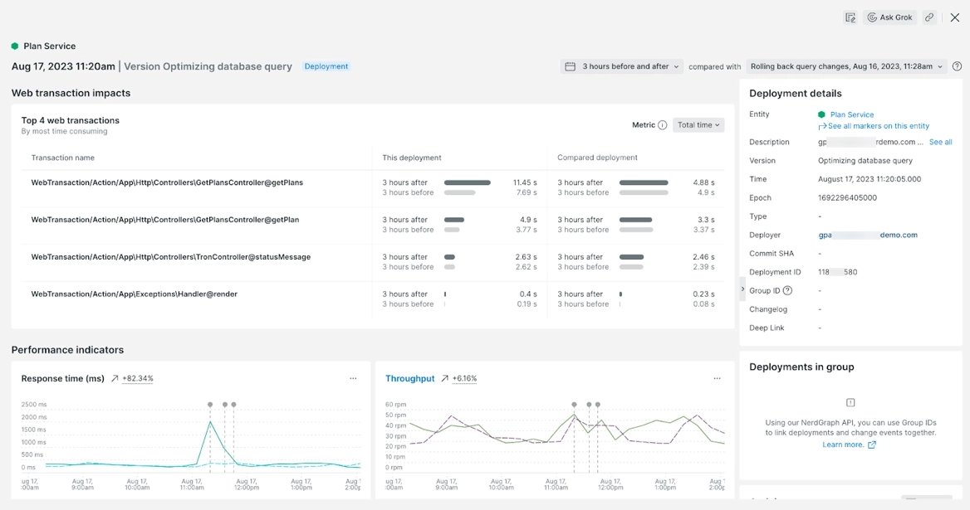Click the Version value 'Optimizing database query' in details
This screenshot has width=970, height=510.
[x=865, y=161]
